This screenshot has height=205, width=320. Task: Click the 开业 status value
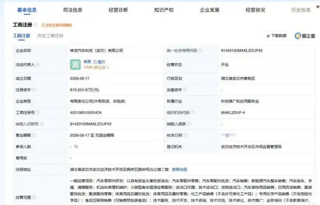225,65
